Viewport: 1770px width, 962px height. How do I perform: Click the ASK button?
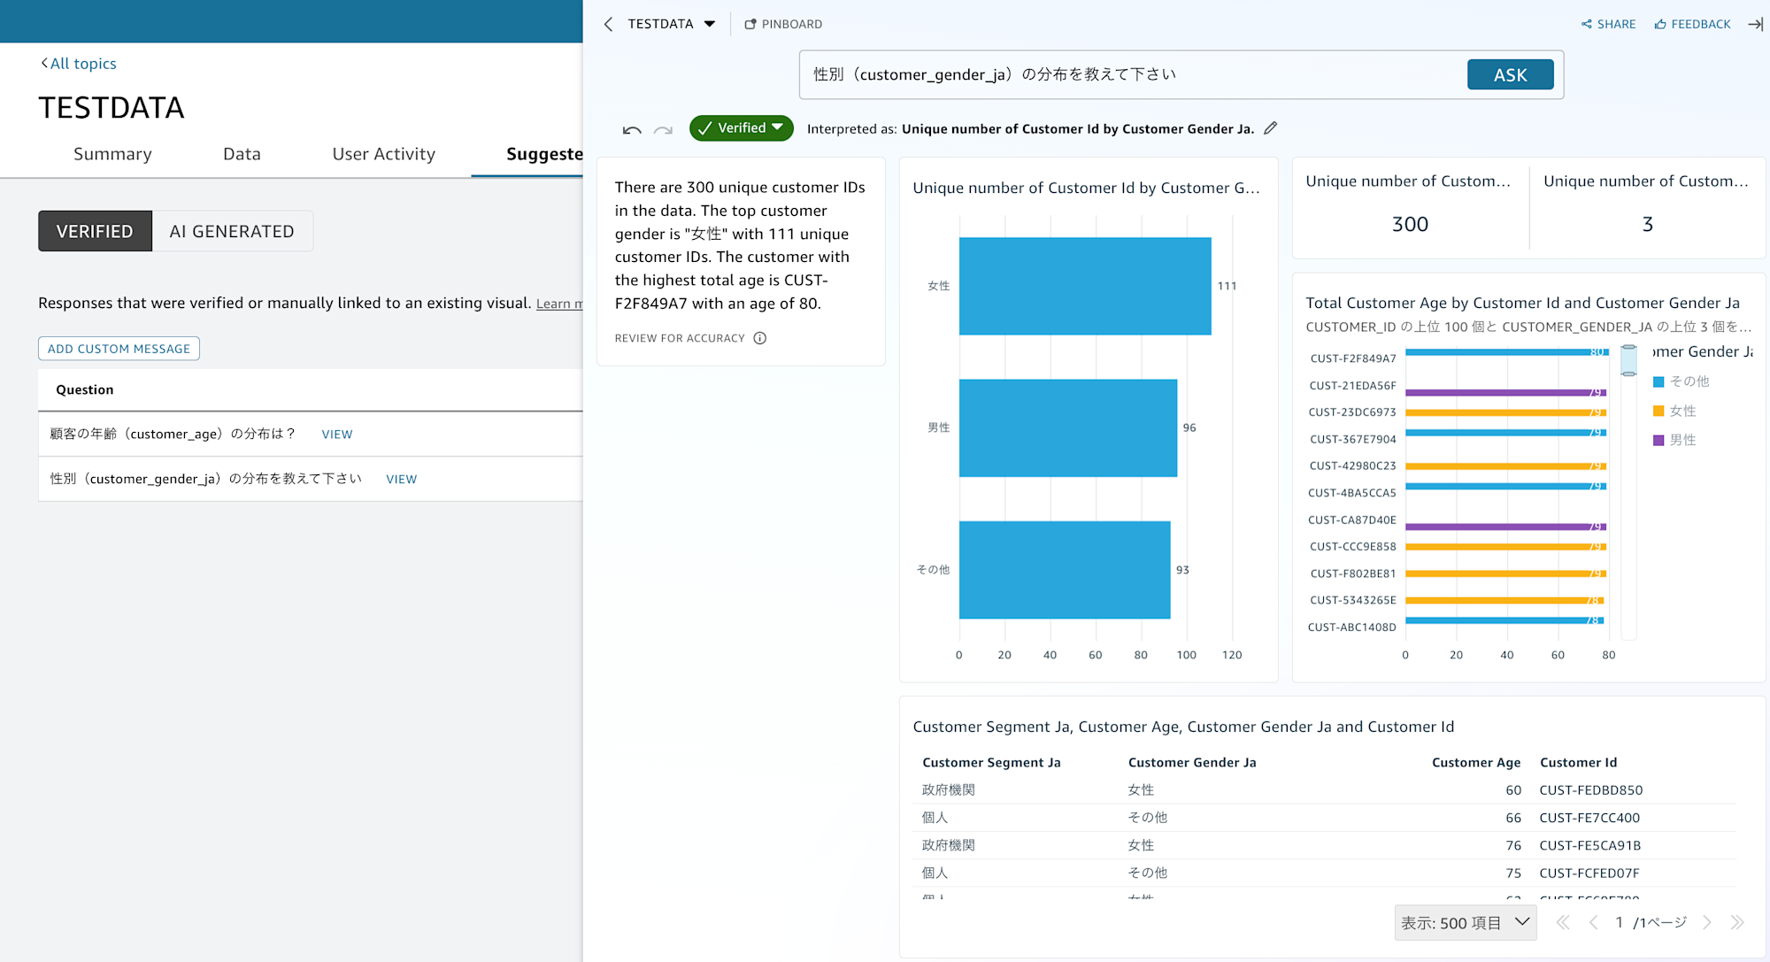tap(1510, 74)
